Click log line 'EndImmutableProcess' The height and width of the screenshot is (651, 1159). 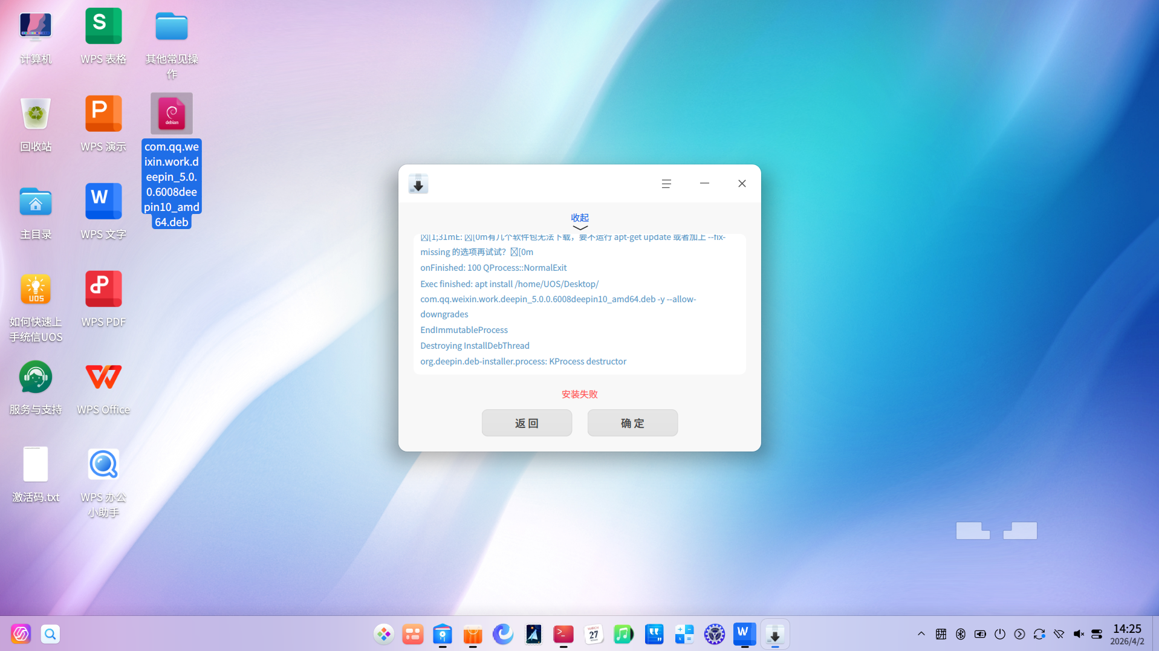(464, 330)
